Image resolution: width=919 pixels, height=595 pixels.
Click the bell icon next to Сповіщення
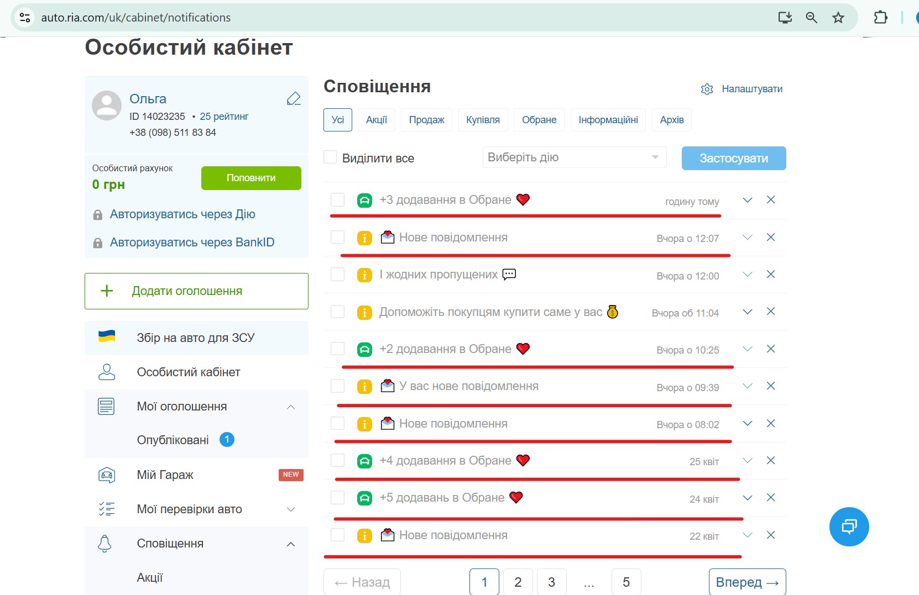click(x=105, y=544)
